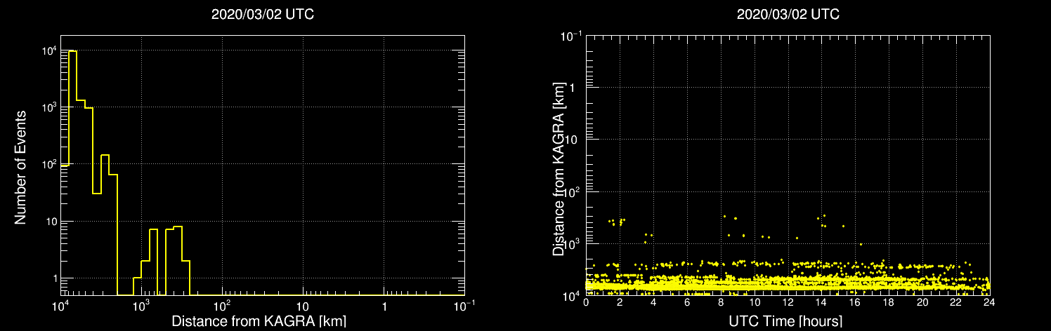1051x331 pixels.
Task: Click the 6 tick on the UTC Time axis
Action: [x=687, y=303]
